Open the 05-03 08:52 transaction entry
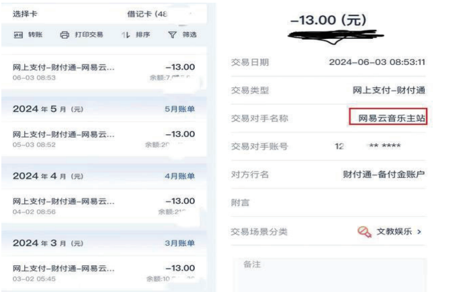 104,139
